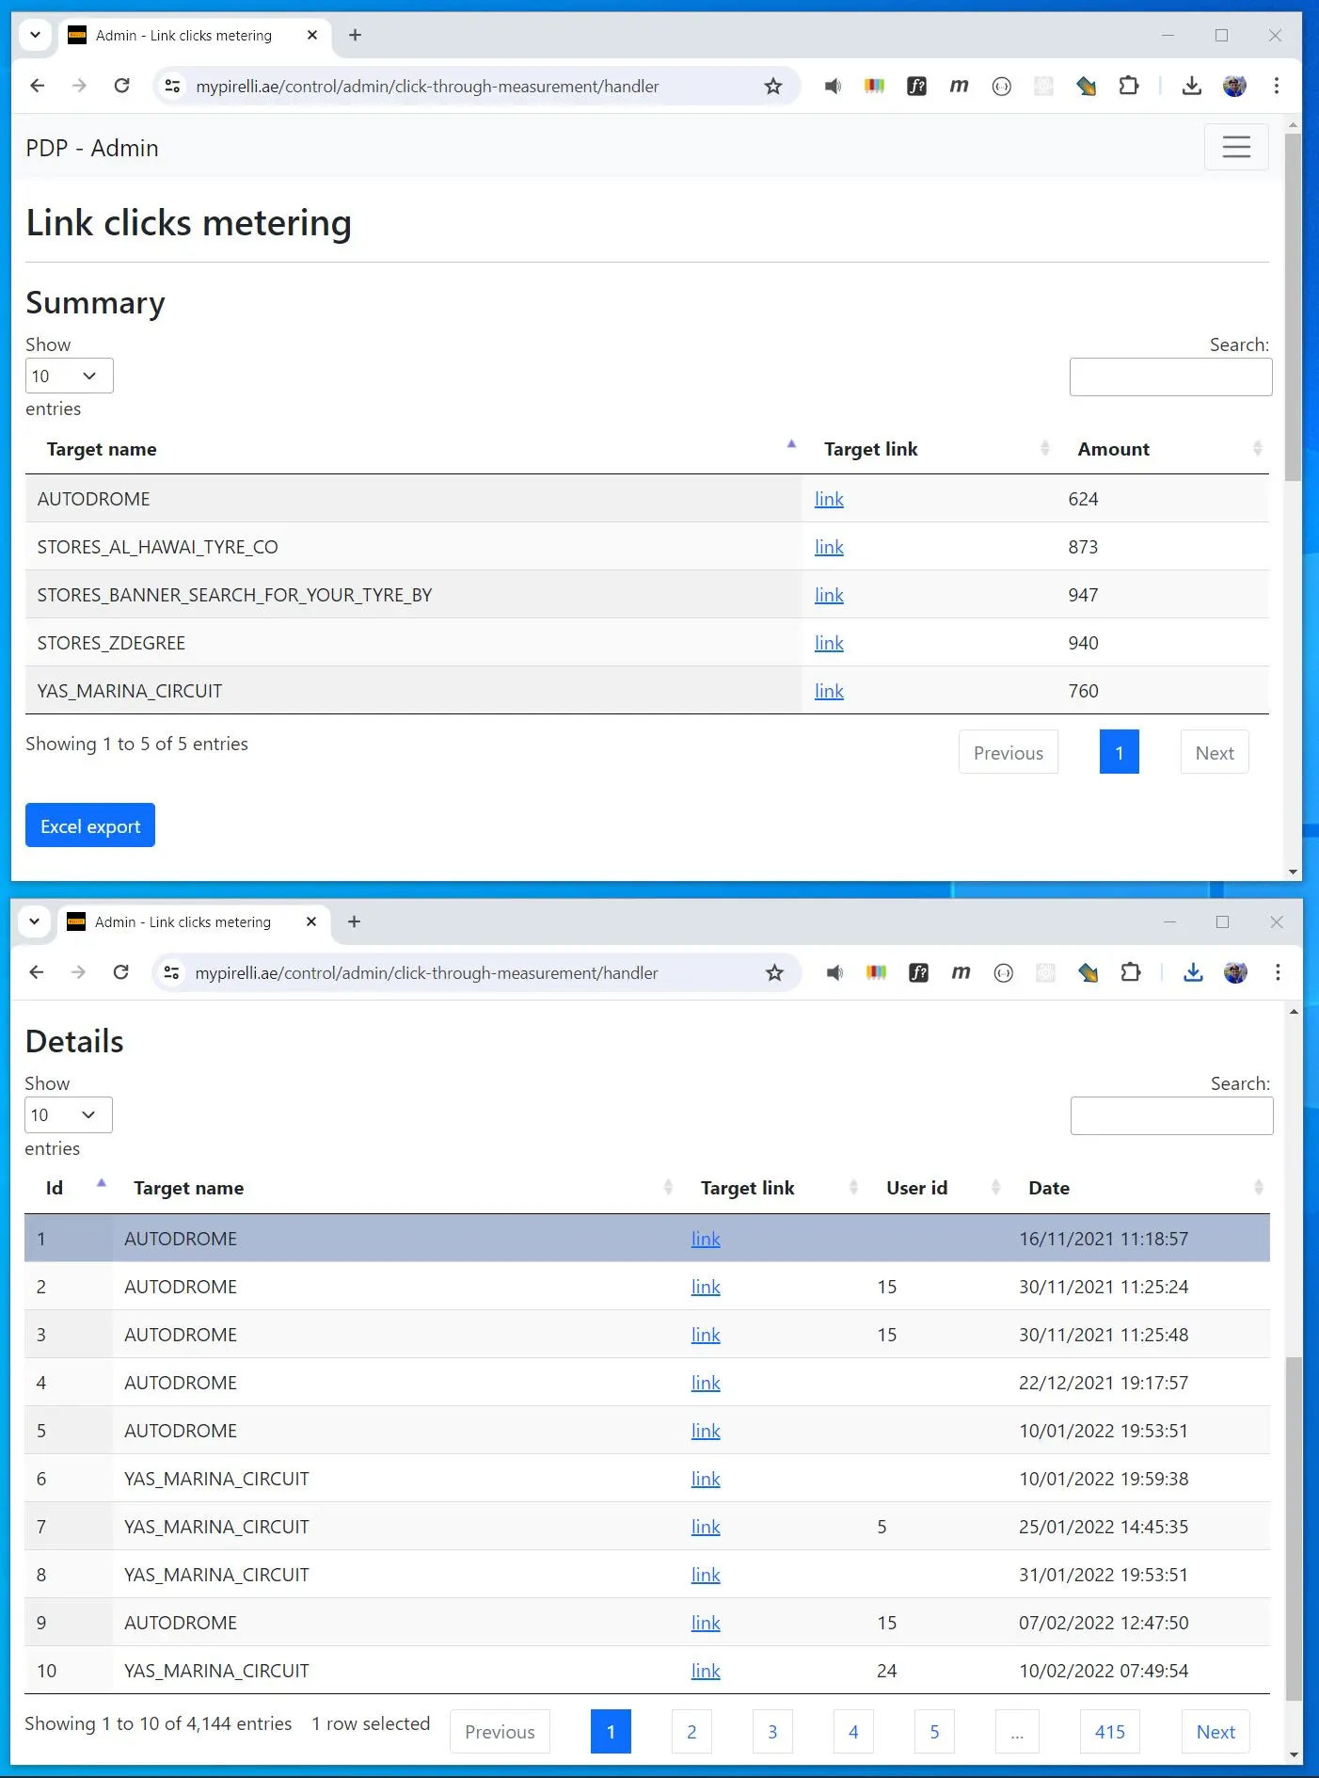The height and width of the screenshot is (1778, 1319).
Task: Open Details show entries dropdown
Action: tap(68, 1114)
